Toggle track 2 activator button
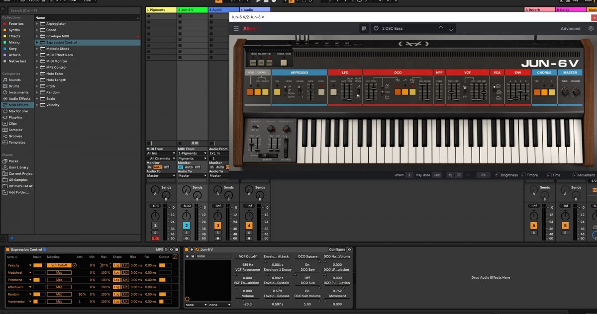The image size is (597, 314). (x=187, y=226)
